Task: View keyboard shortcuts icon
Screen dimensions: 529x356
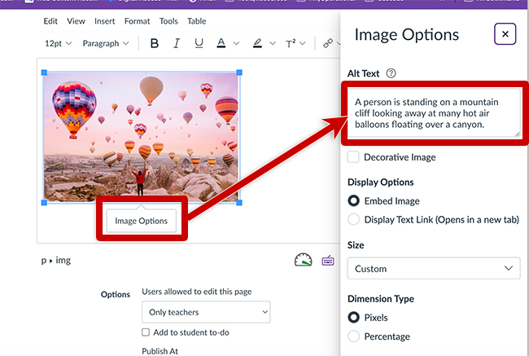Action: click(x=328, y=261)
